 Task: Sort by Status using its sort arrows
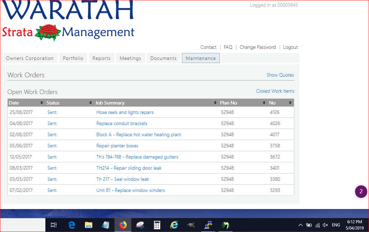click(x=91, y=103)
